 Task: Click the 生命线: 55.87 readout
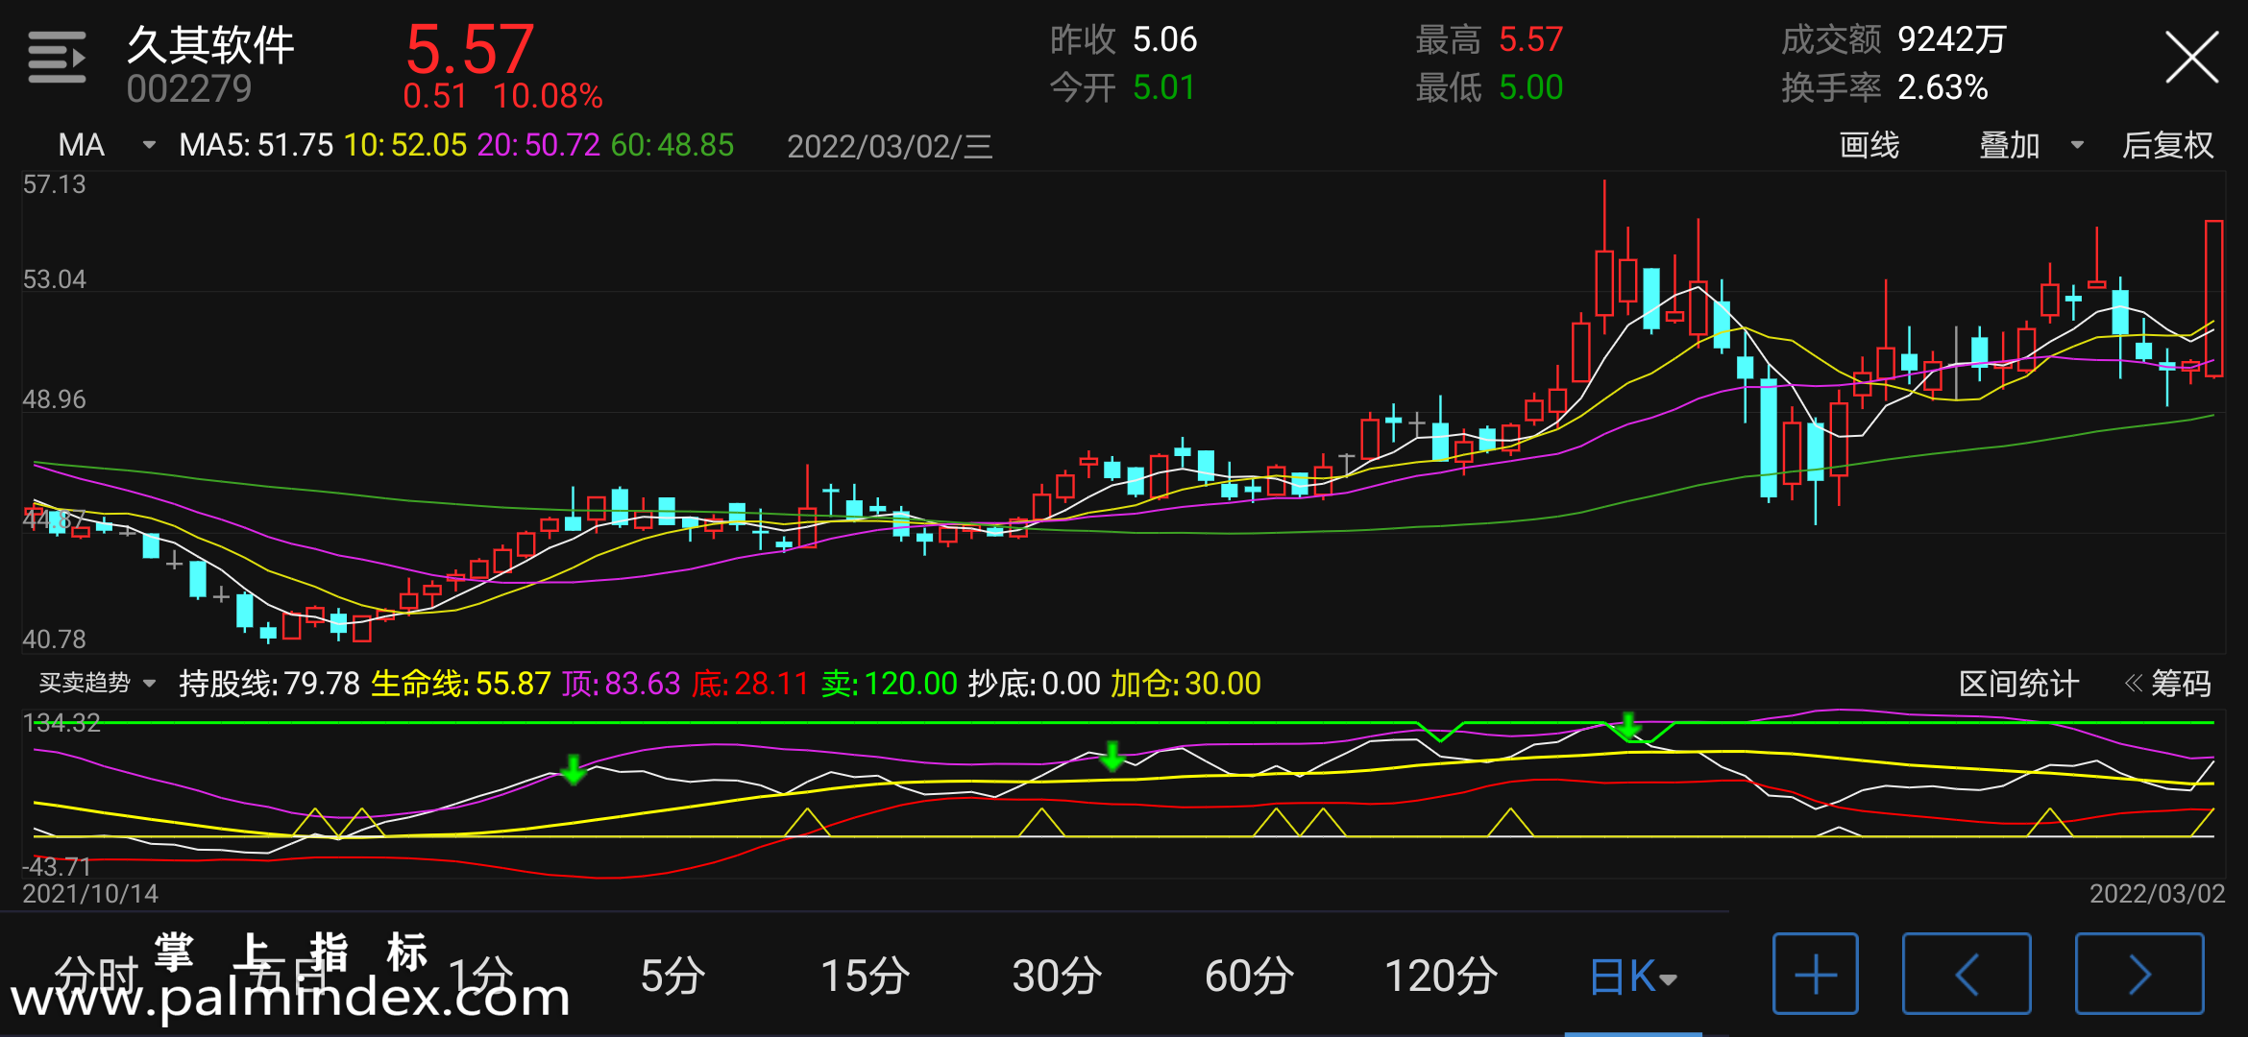click(461, 684)
